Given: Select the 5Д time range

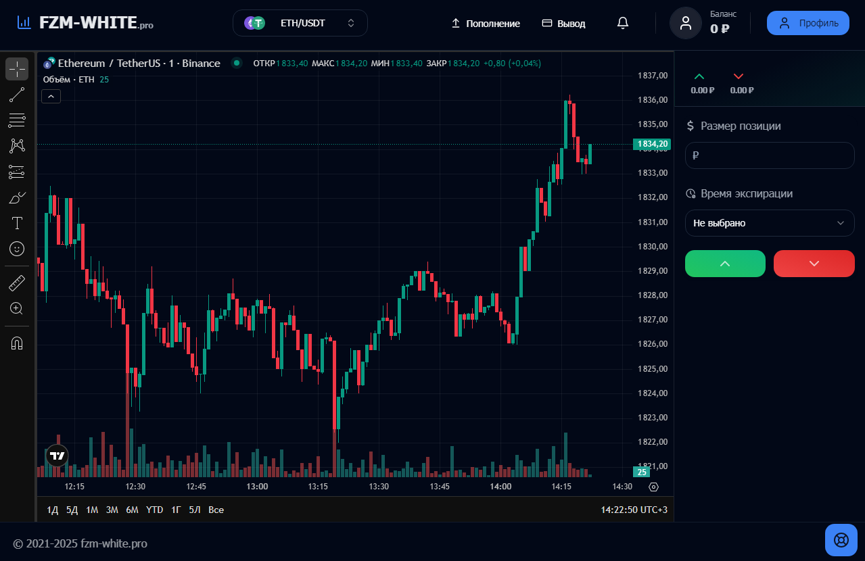Looking at the screenshot, I should [72, 510].
